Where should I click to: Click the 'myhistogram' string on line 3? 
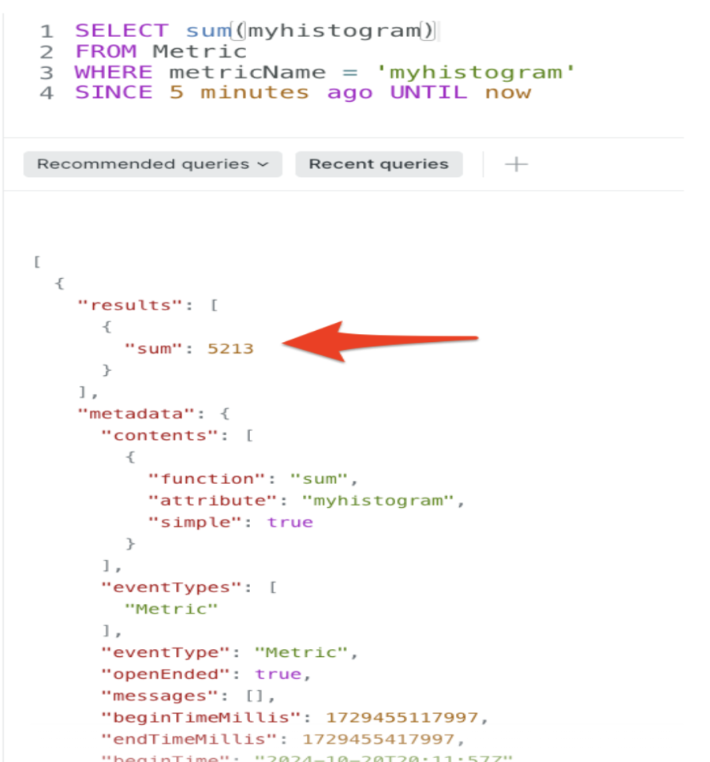[x=473, y=73]
